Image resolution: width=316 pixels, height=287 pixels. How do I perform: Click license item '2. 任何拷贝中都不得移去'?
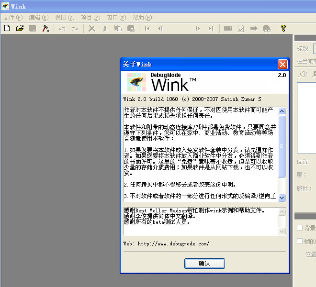(180, 185)
